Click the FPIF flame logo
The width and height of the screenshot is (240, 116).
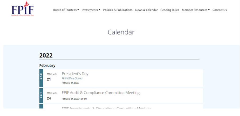tap(22, 9)
